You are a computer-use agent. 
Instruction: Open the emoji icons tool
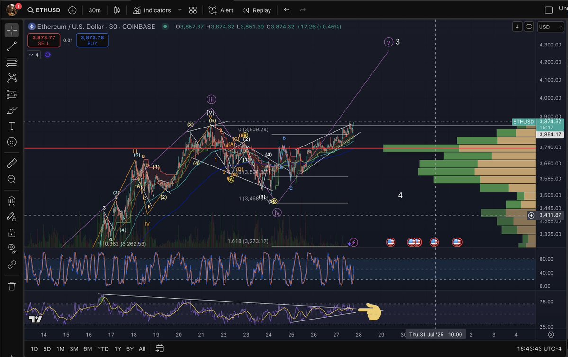click(x=11, y=142)
